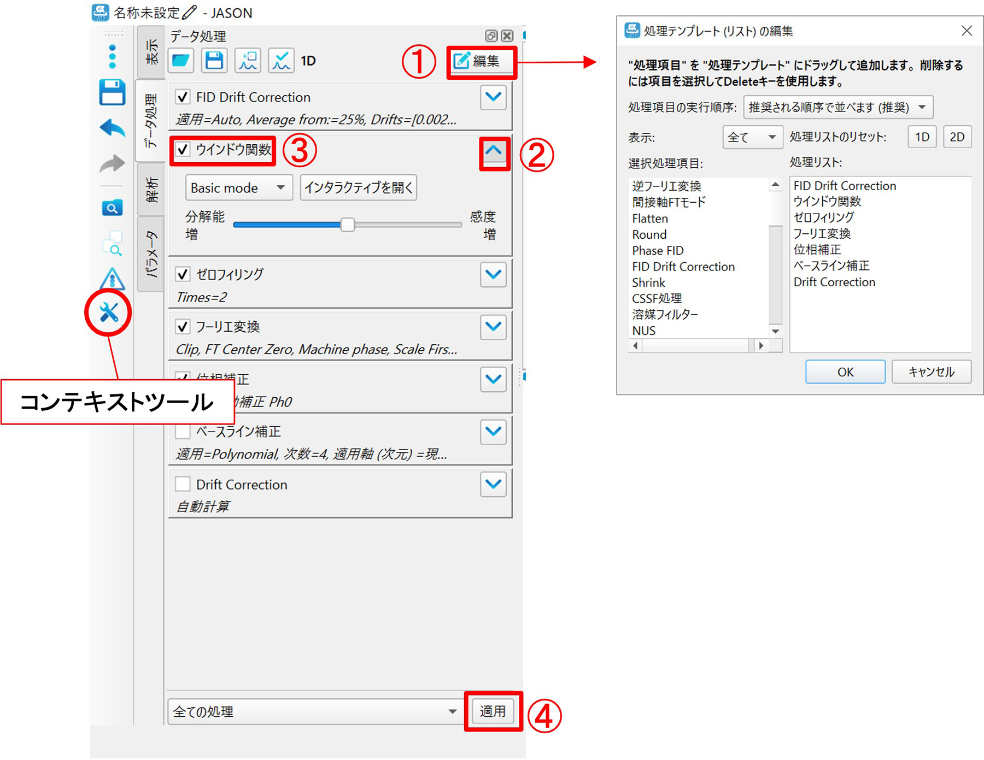Image resolution: width=984 pixels, height=760 pixels.
Task: Click the 編集 edit button
Action: click(481, 61)
